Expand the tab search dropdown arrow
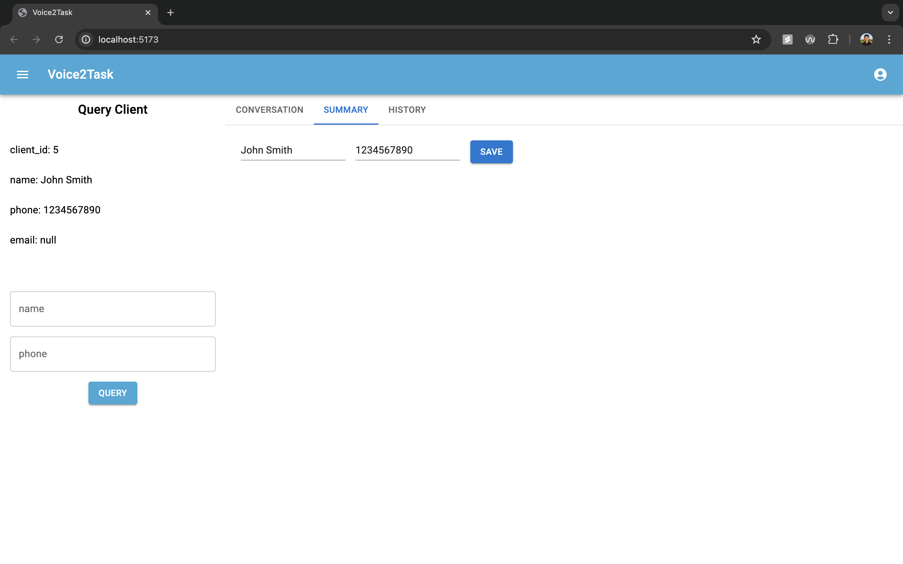The width and height of the screenshot is (903, 564). [890, 13]
